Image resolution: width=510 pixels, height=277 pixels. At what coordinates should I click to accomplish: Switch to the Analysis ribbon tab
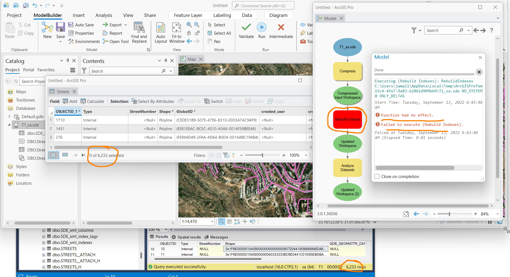click(x=103, y=15)
